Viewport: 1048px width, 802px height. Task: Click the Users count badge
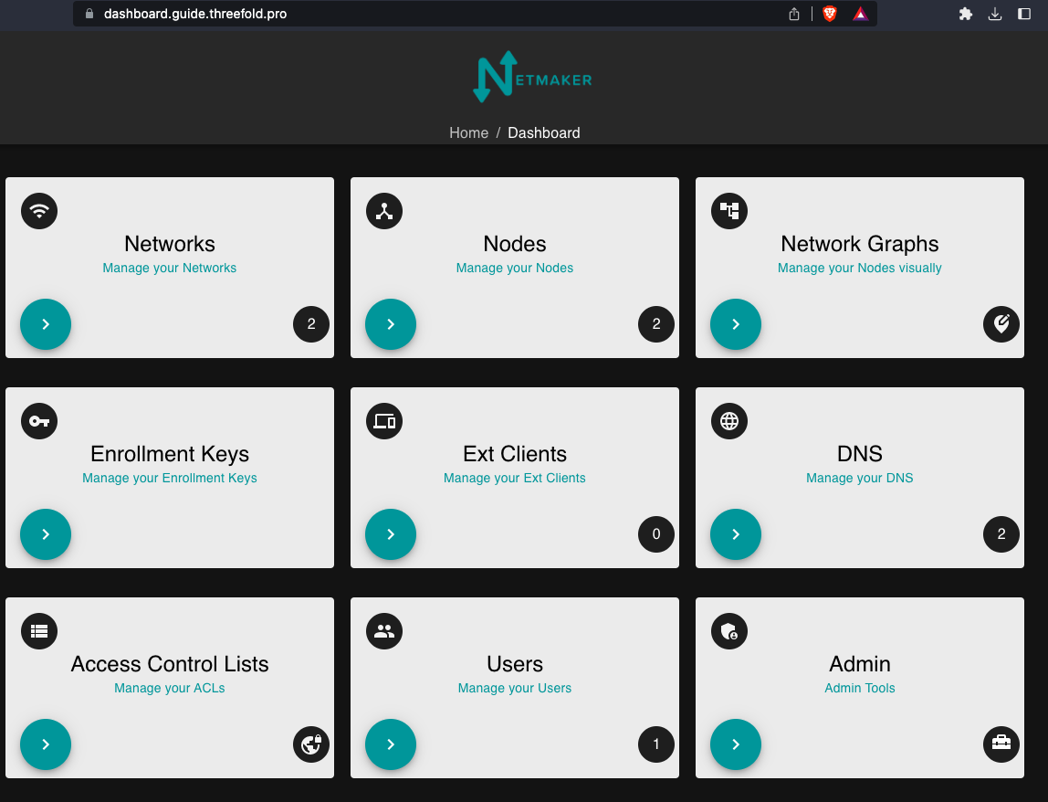pos(655,744)
